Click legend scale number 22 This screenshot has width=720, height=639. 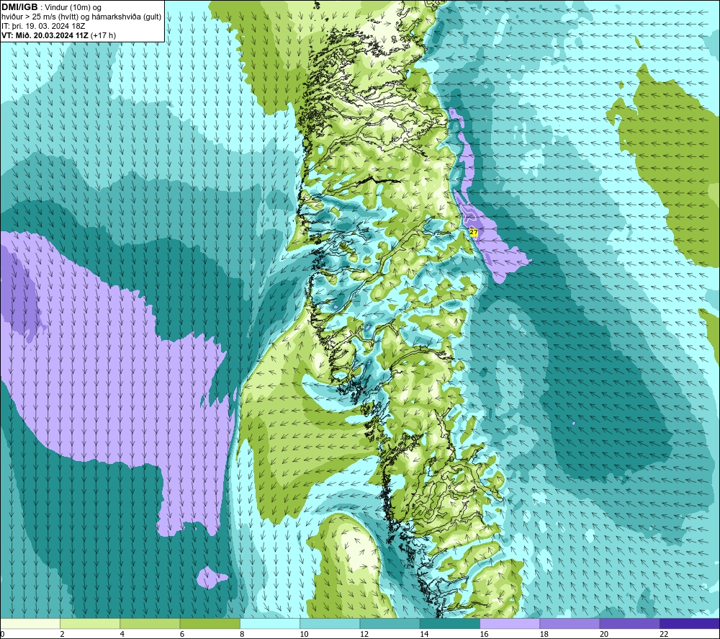click(x=664, y=634)
